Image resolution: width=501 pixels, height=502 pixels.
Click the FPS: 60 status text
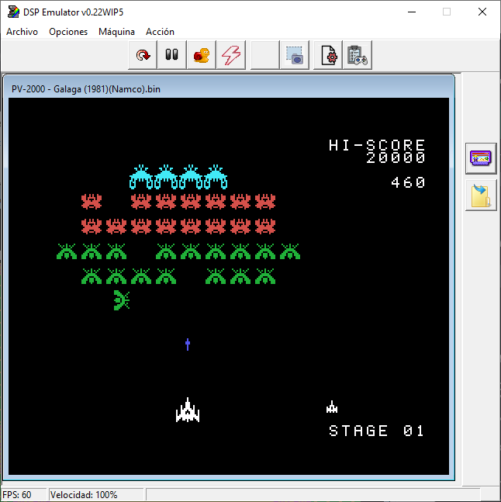point(16,495)
